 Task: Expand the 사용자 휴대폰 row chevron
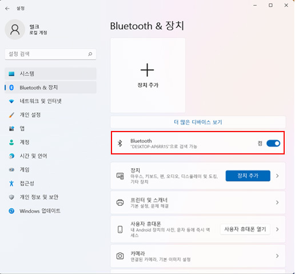click(277, 229)
